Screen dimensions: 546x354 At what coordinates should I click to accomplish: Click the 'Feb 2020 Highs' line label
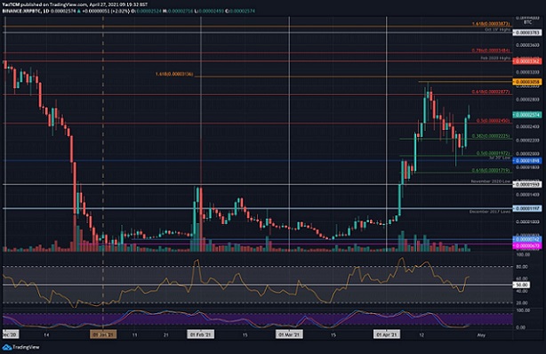pyautogui.click(x=495, y=58)
